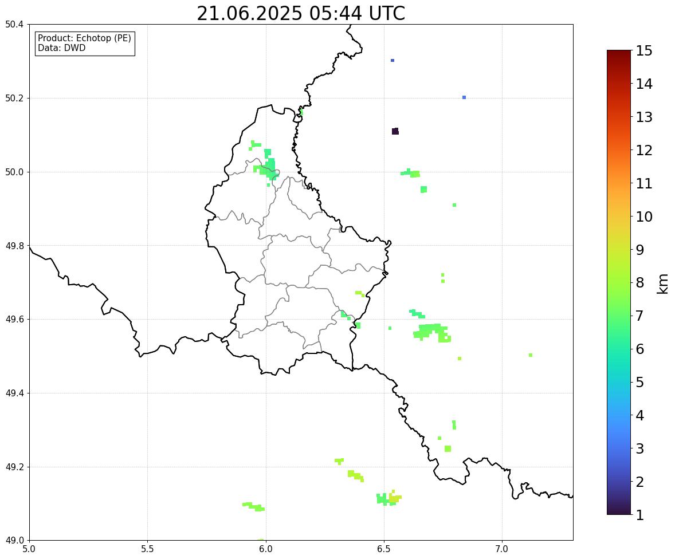675x559 pixels.
Task: Click the blue echo pixel near latitude 50.2
Action: coord(464,97)
